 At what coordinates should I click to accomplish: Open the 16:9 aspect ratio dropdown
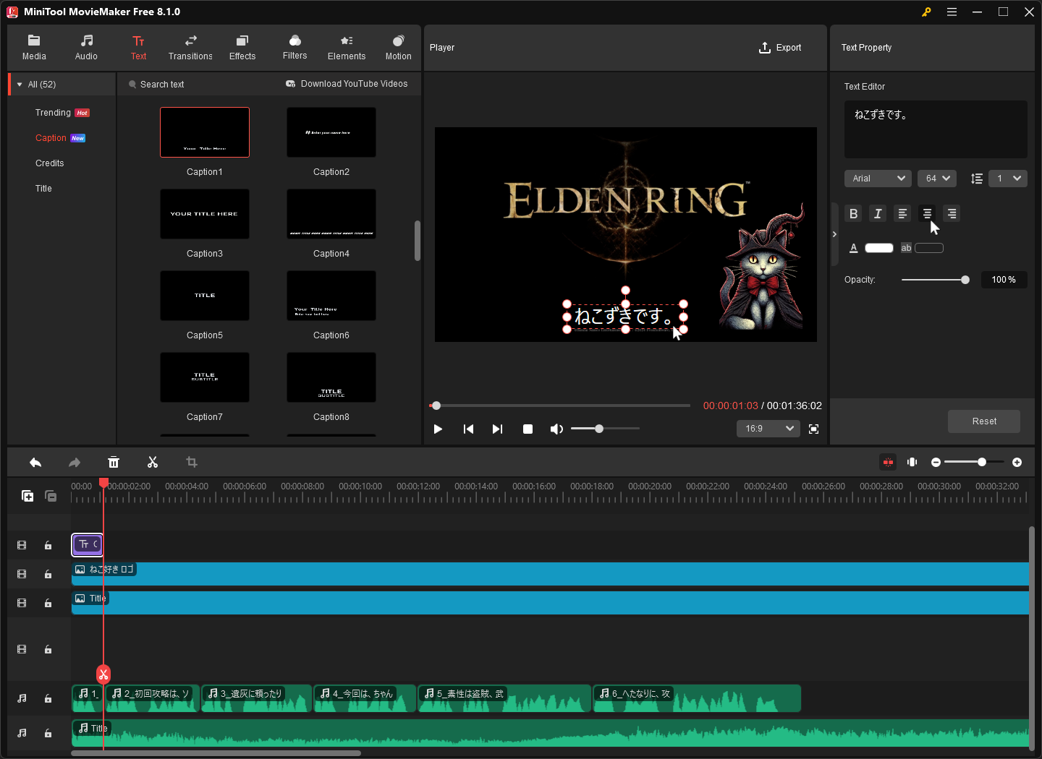[768, 429]
